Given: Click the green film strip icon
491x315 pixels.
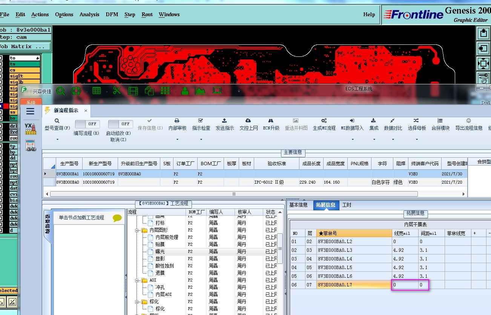Looking at the screenshot, I should [133, 91].
